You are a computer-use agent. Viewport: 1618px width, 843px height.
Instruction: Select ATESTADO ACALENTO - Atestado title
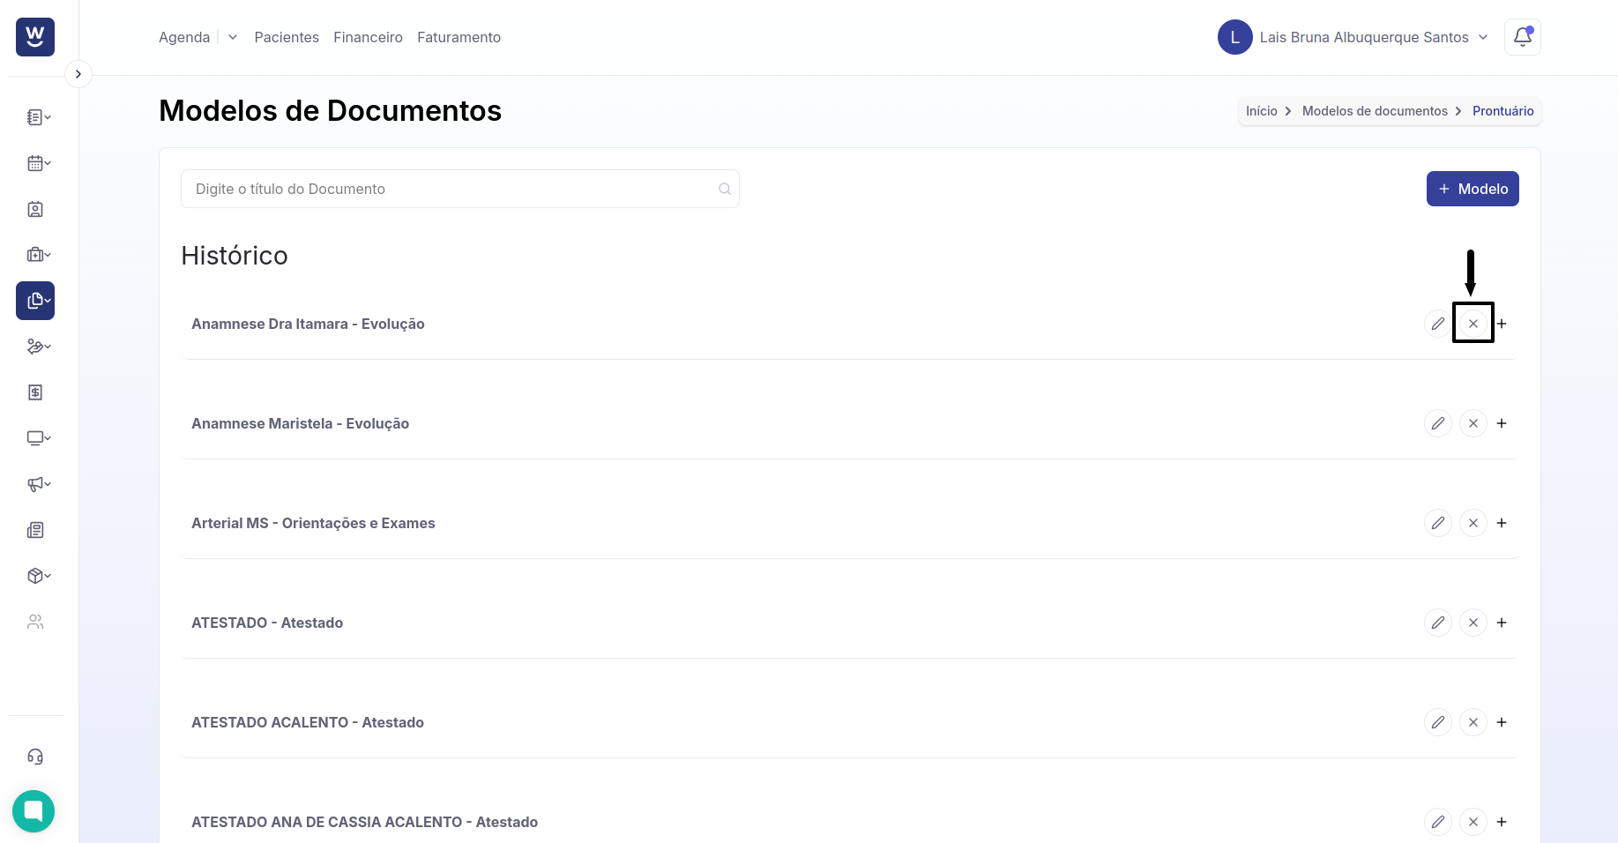click(308, 722)
